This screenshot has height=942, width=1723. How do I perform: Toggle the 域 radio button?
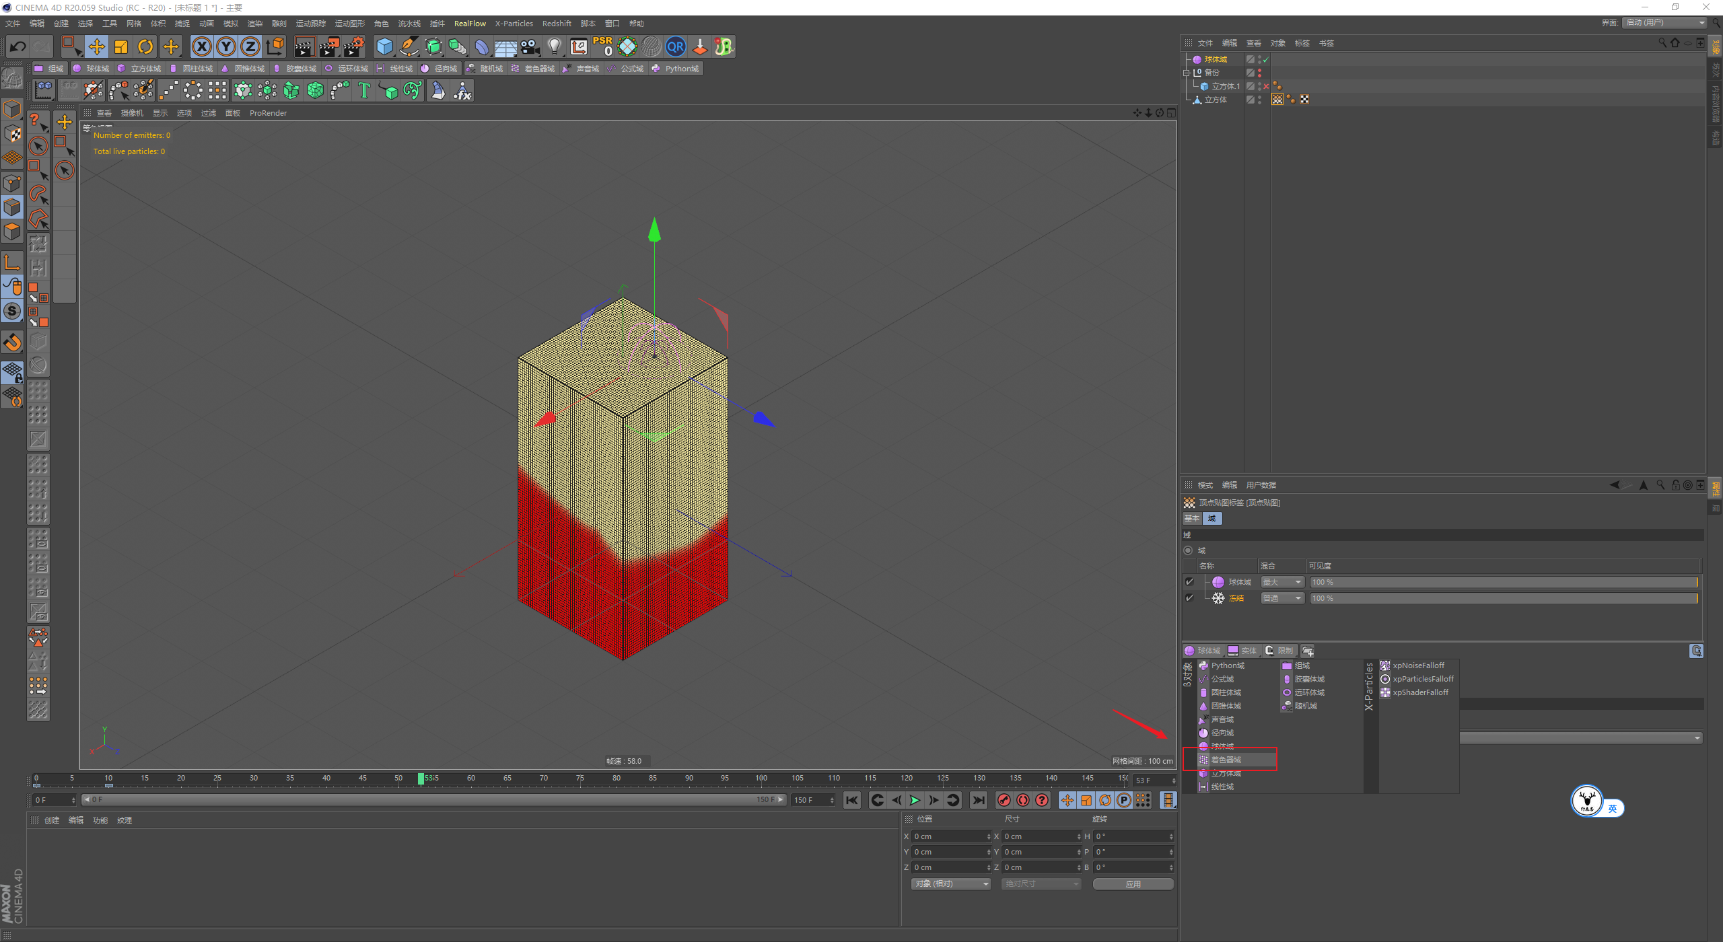(x=1188, y=550)
